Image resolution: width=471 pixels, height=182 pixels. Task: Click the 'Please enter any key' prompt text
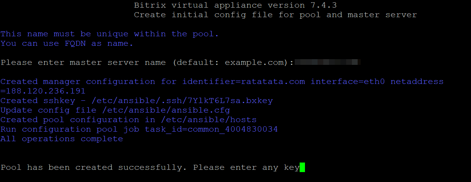[x=246, y=168]
